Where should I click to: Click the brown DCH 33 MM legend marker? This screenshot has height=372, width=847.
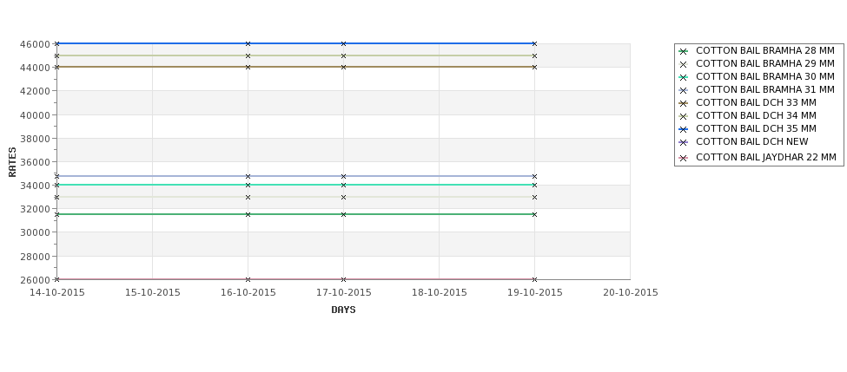pyautogui.click(x=683, y=103)
